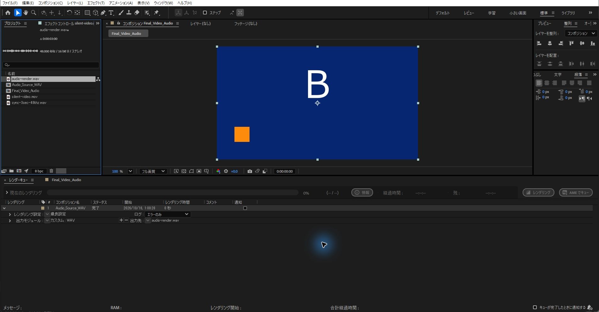Open audio-render.wav output destination link

(x=165, y=221)
